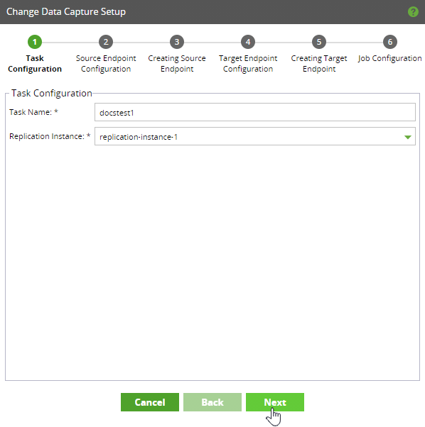Open the Replication Instance dropdown
The height and width of the screenshot is (427, 425).
click(x=255, y=136)
